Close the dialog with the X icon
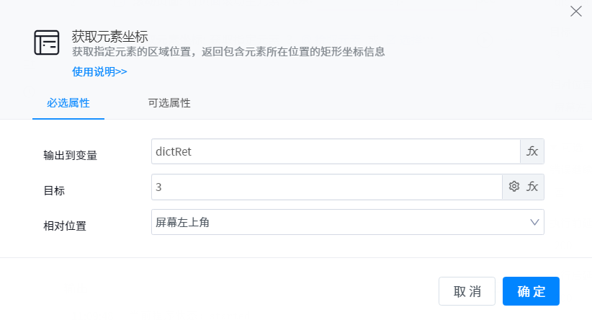The width and height of the screenshot is (592, 320). 575,12
